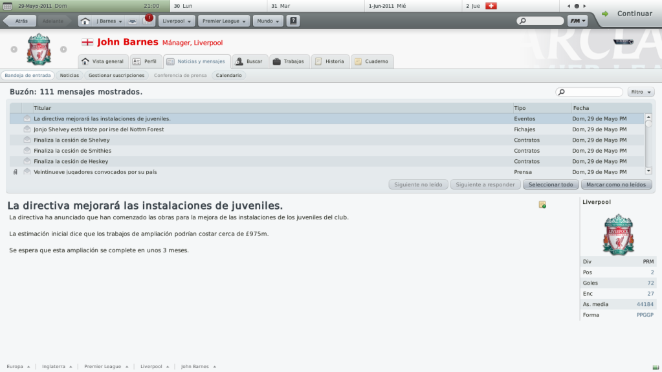Click the 30 Lun day in calendar strip
The width and height of the screenshot is (662, 372).
(x=218, y=6)
